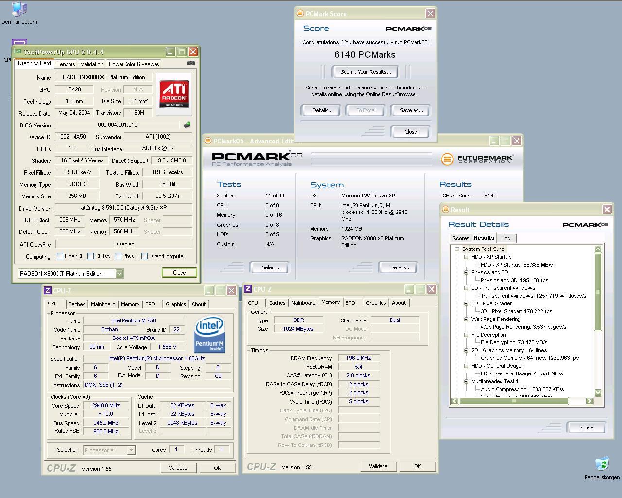This screenshot has width=622, height=498.
Task: Check the PhysX checkbox
Action: [x=118, y=256]
